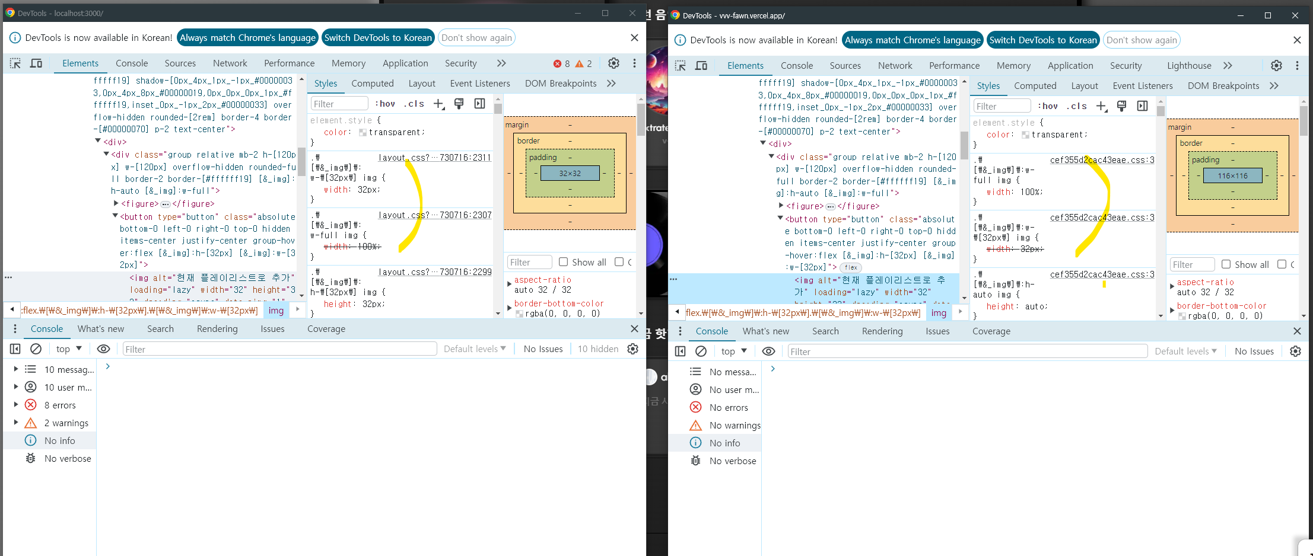Screen dimensions: 1313x556
Task: Toggle computed styles sidebar in localhost Styles
Action: pyautogui.click(x=479, y=104)
